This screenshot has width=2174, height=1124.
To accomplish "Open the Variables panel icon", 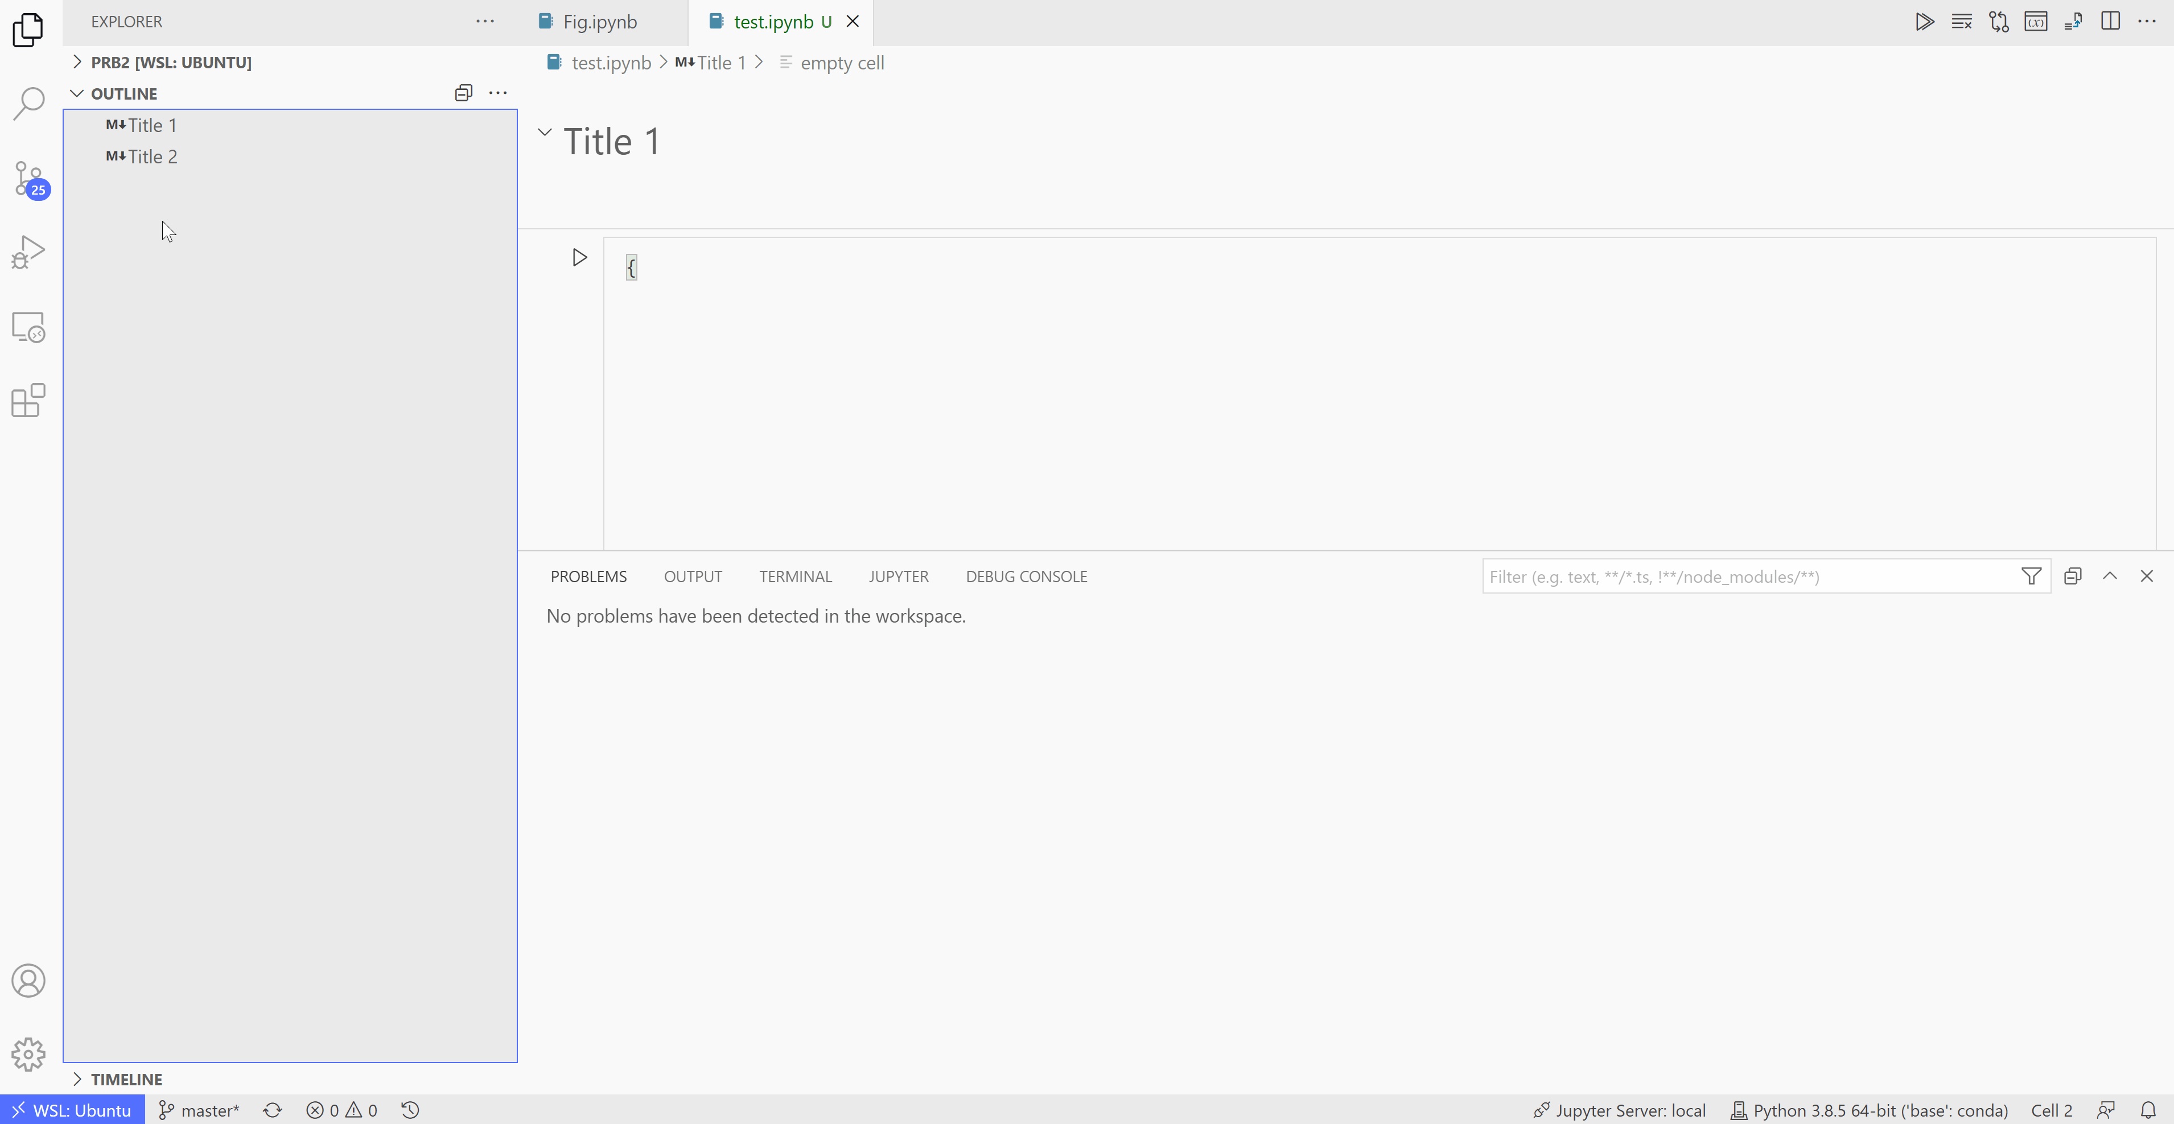I will (2036, 21).
